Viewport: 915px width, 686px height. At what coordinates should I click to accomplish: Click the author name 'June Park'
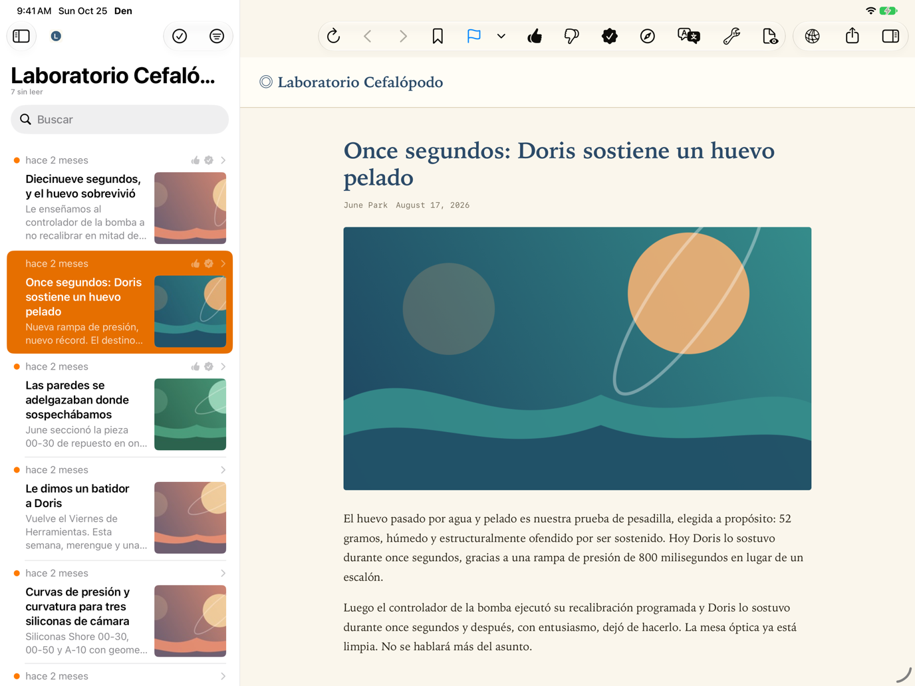click(366, 205)
